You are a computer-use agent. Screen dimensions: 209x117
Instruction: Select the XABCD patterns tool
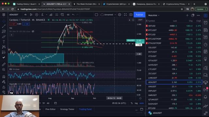4,47
